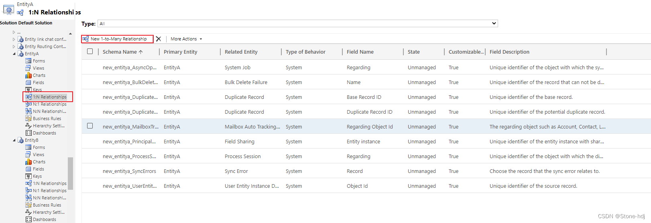Sort by Field Name column header
Image resolution: width=651 pixels, height=223 pixels.
pyautogui.click(x=360, y=52)
